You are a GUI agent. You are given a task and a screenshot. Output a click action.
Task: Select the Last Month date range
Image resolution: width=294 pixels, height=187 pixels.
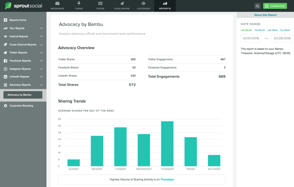pyautogui.click(x=246, y=30)
